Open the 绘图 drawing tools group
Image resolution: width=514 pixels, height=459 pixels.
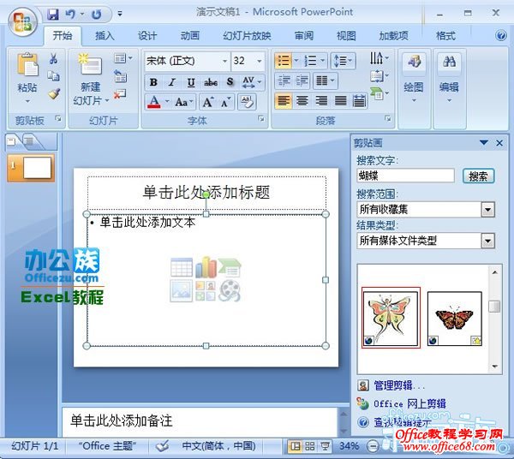pyautogui.click(x=414, y=77)
